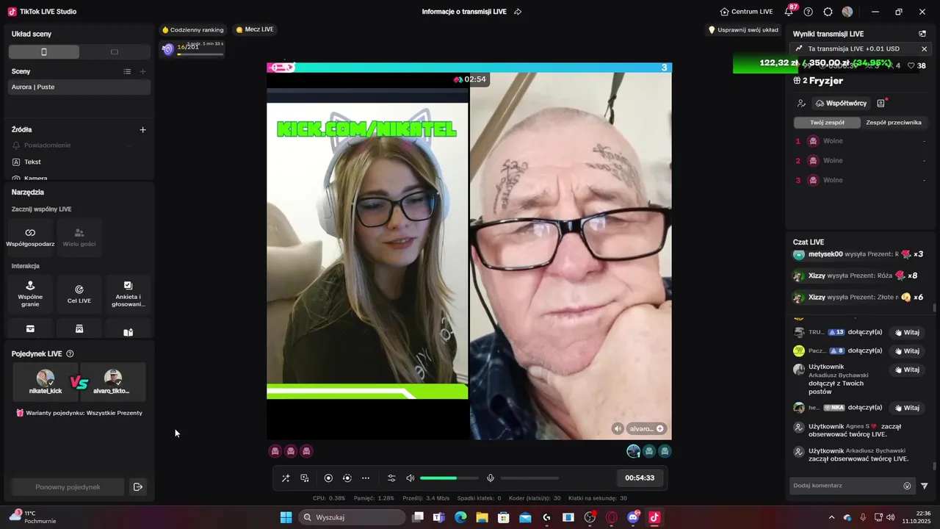Select nikatel_kick duel participant

(46, 382)
